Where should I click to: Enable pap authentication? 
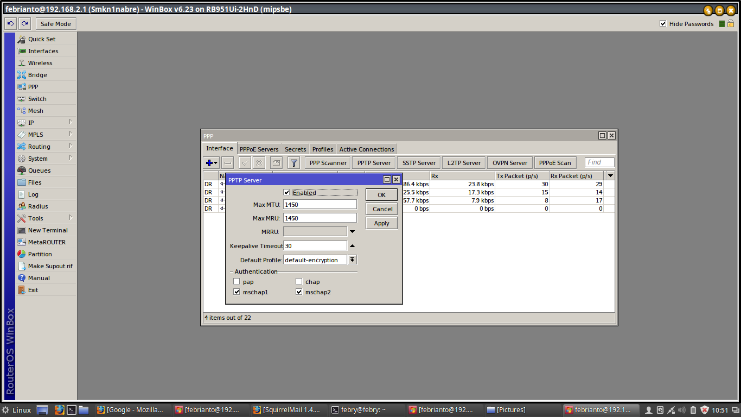coord(237,281)
